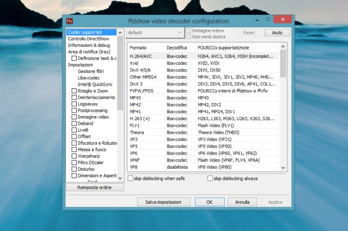
Task: Tick the skip deblocking always option
Action: [x=211, y=179]
